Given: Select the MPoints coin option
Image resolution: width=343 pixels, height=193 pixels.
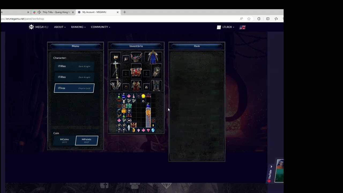Looking at the screenshot, I should coord(87,140).
